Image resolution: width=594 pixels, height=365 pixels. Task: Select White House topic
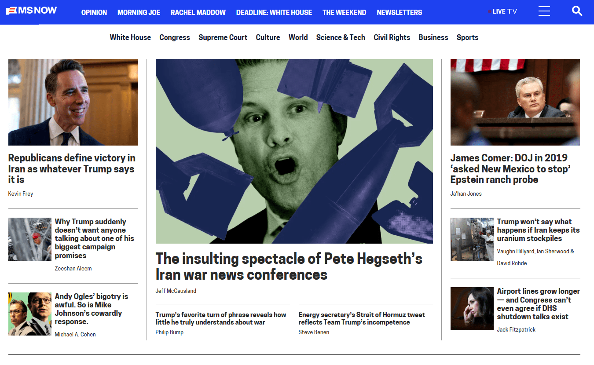(130, 37)
